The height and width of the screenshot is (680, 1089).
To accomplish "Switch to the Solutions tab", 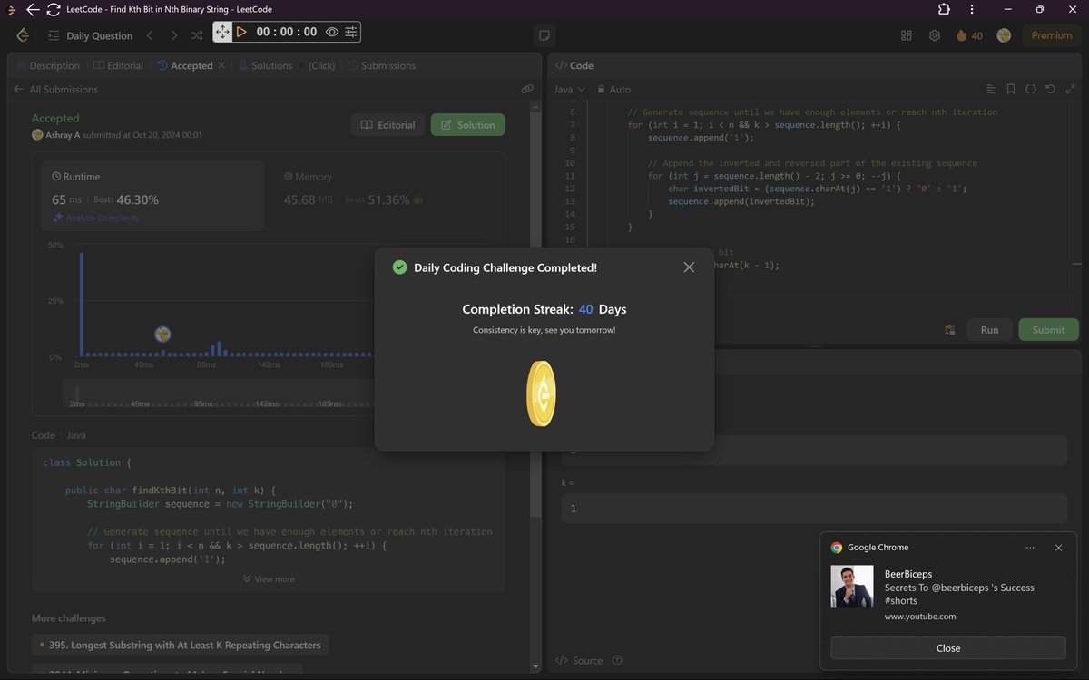I will 265,65.
